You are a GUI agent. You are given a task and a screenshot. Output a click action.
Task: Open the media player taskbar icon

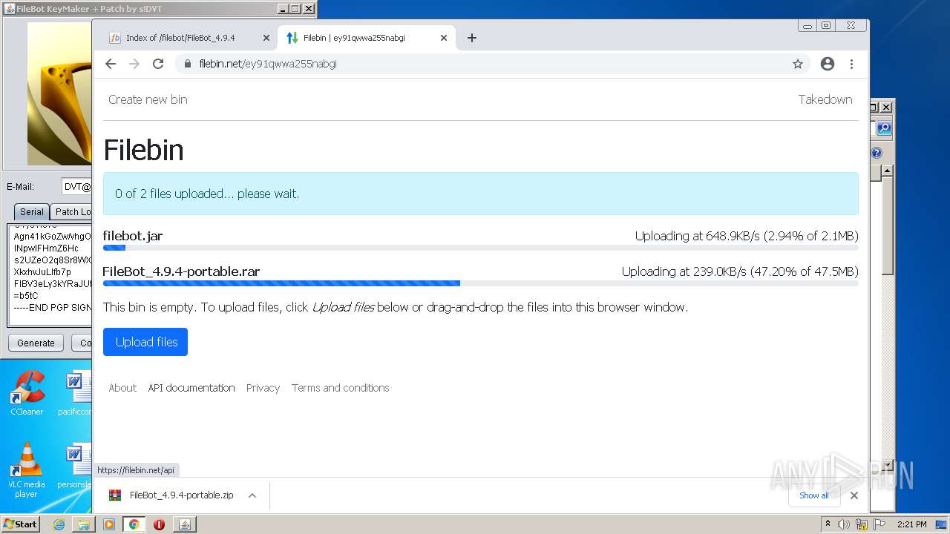tap(109, 524)
